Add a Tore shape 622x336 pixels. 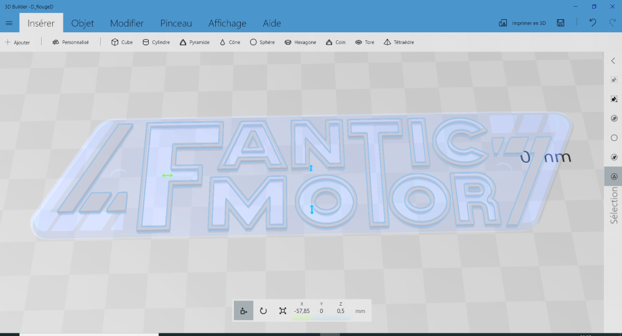pyautogui.click(x=364, y=42)
